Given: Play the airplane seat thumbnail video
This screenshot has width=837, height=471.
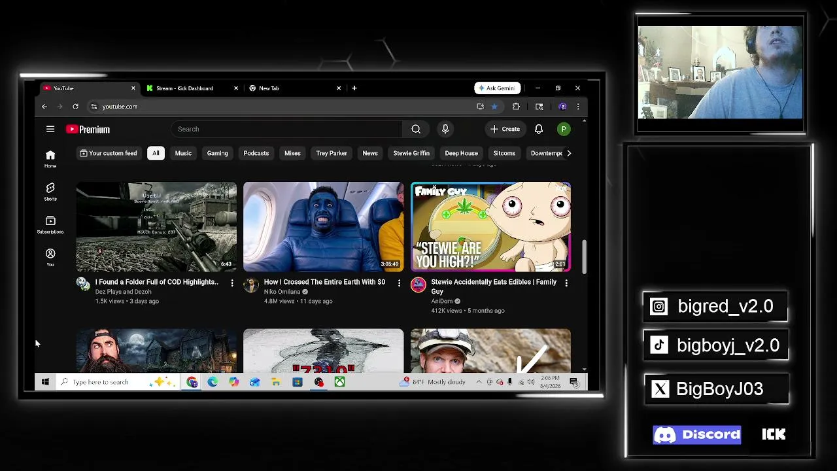Looking at the screenshot, I should point(324,227).
